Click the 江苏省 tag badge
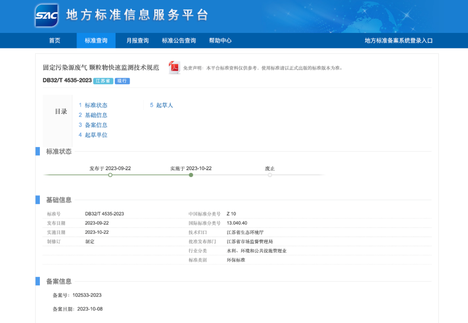 pos(103,81)
